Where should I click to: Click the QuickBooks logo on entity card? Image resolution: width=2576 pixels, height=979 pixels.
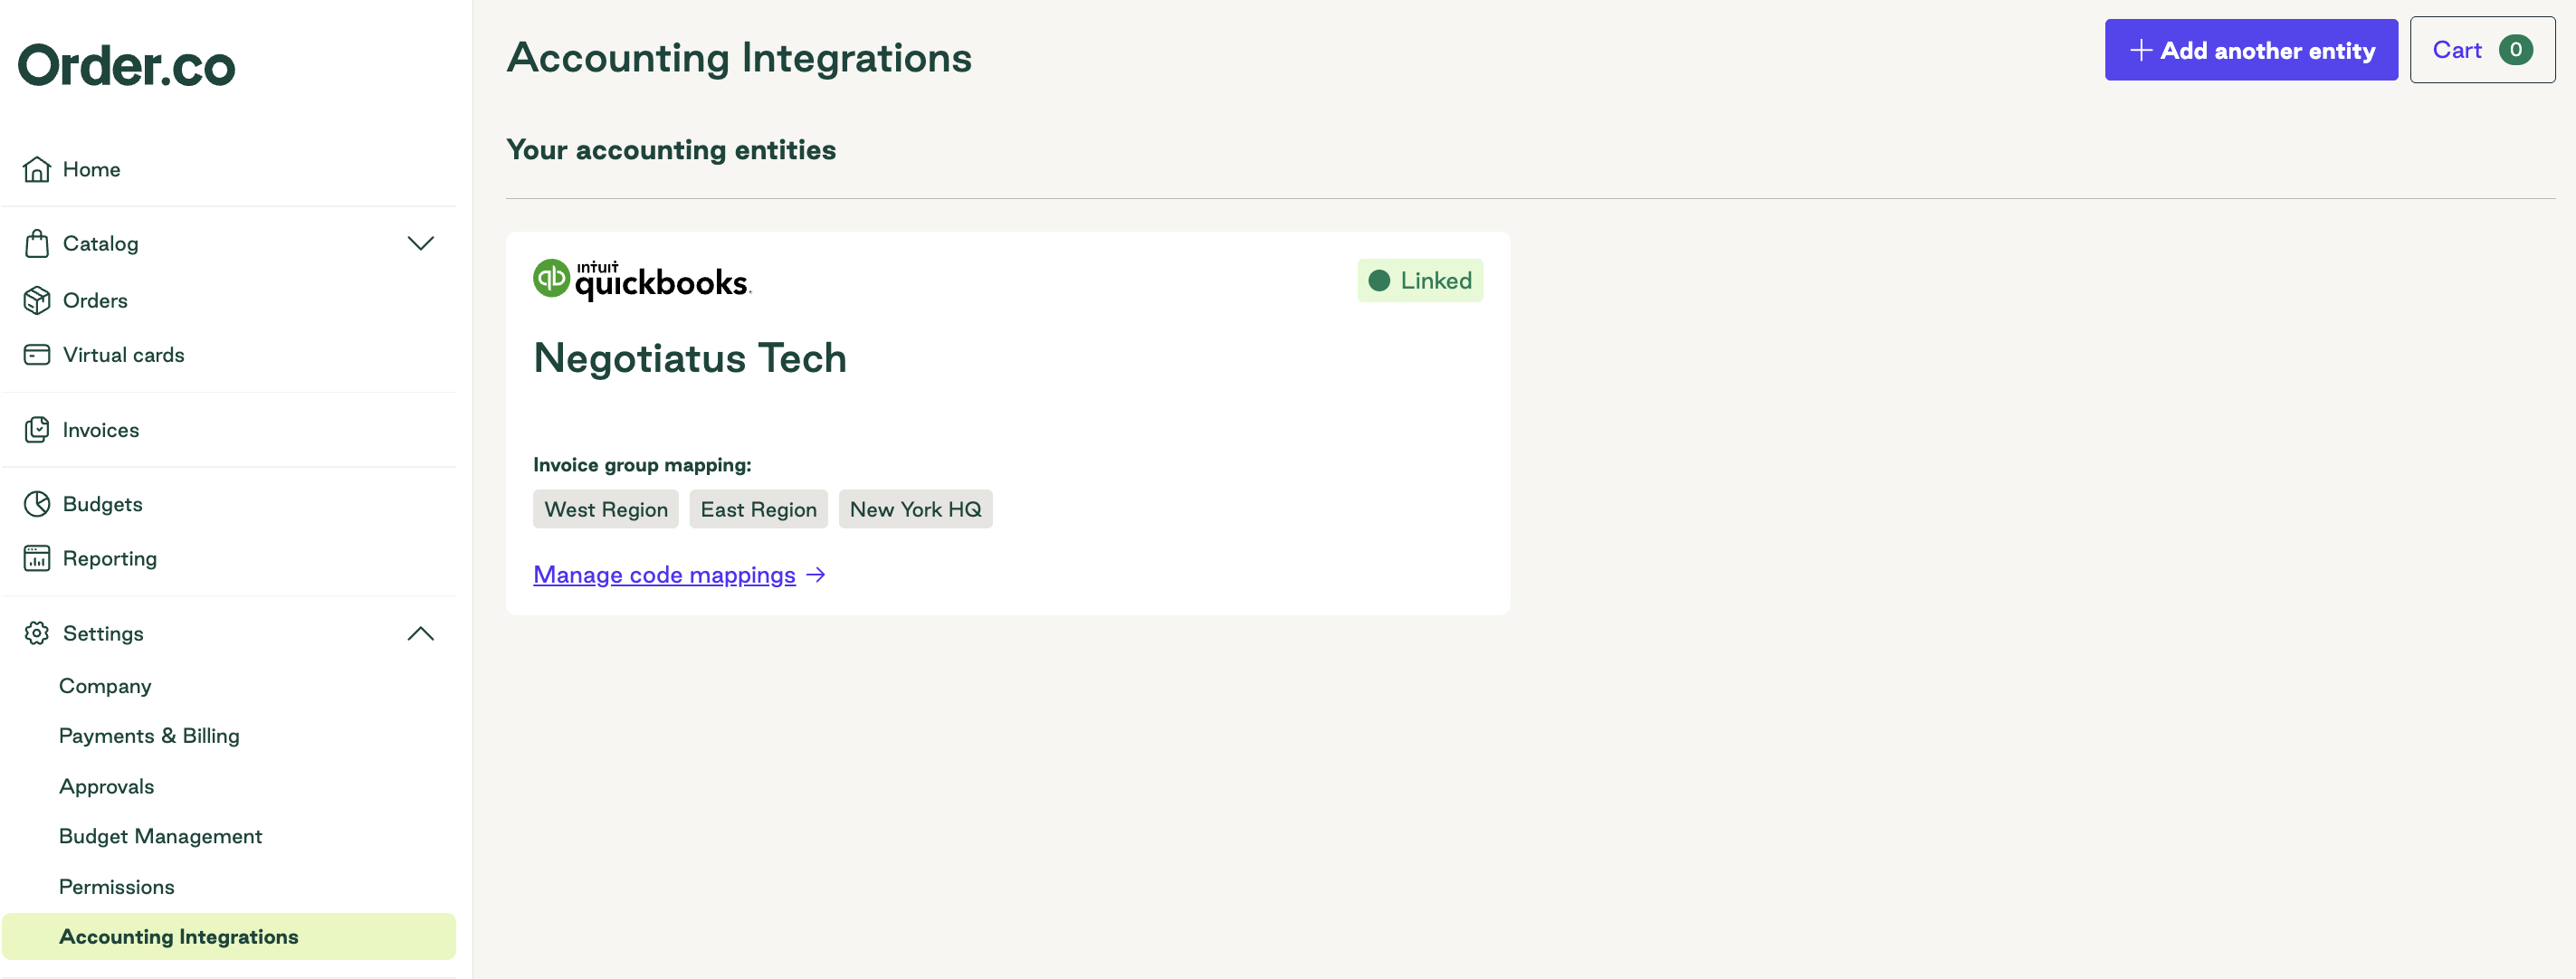[x=642, y=280]
